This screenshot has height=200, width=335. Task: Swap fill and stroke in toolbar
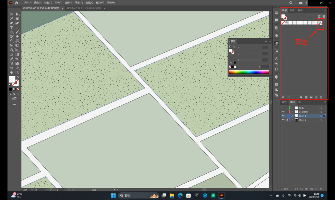pyautogui.click(x=18, y=77)
